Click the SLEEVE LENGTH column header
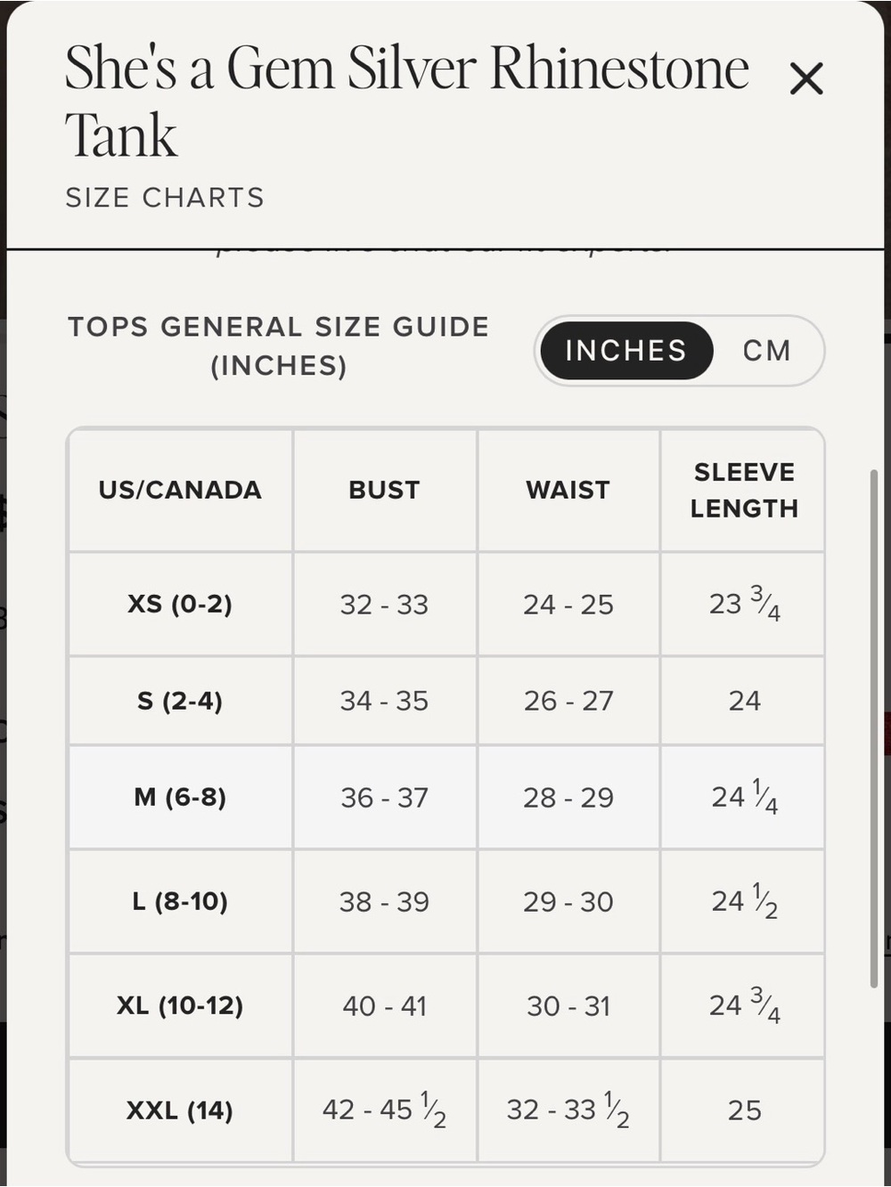The width and height of the screenshot is (891, 1187). [744, 490]
